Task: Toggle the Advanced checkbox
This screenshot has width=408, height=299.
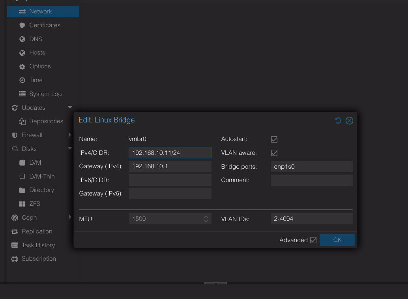Action: click(313, 240)
